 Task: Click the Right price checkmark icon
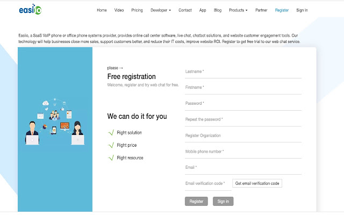click(x=111, y=145)
